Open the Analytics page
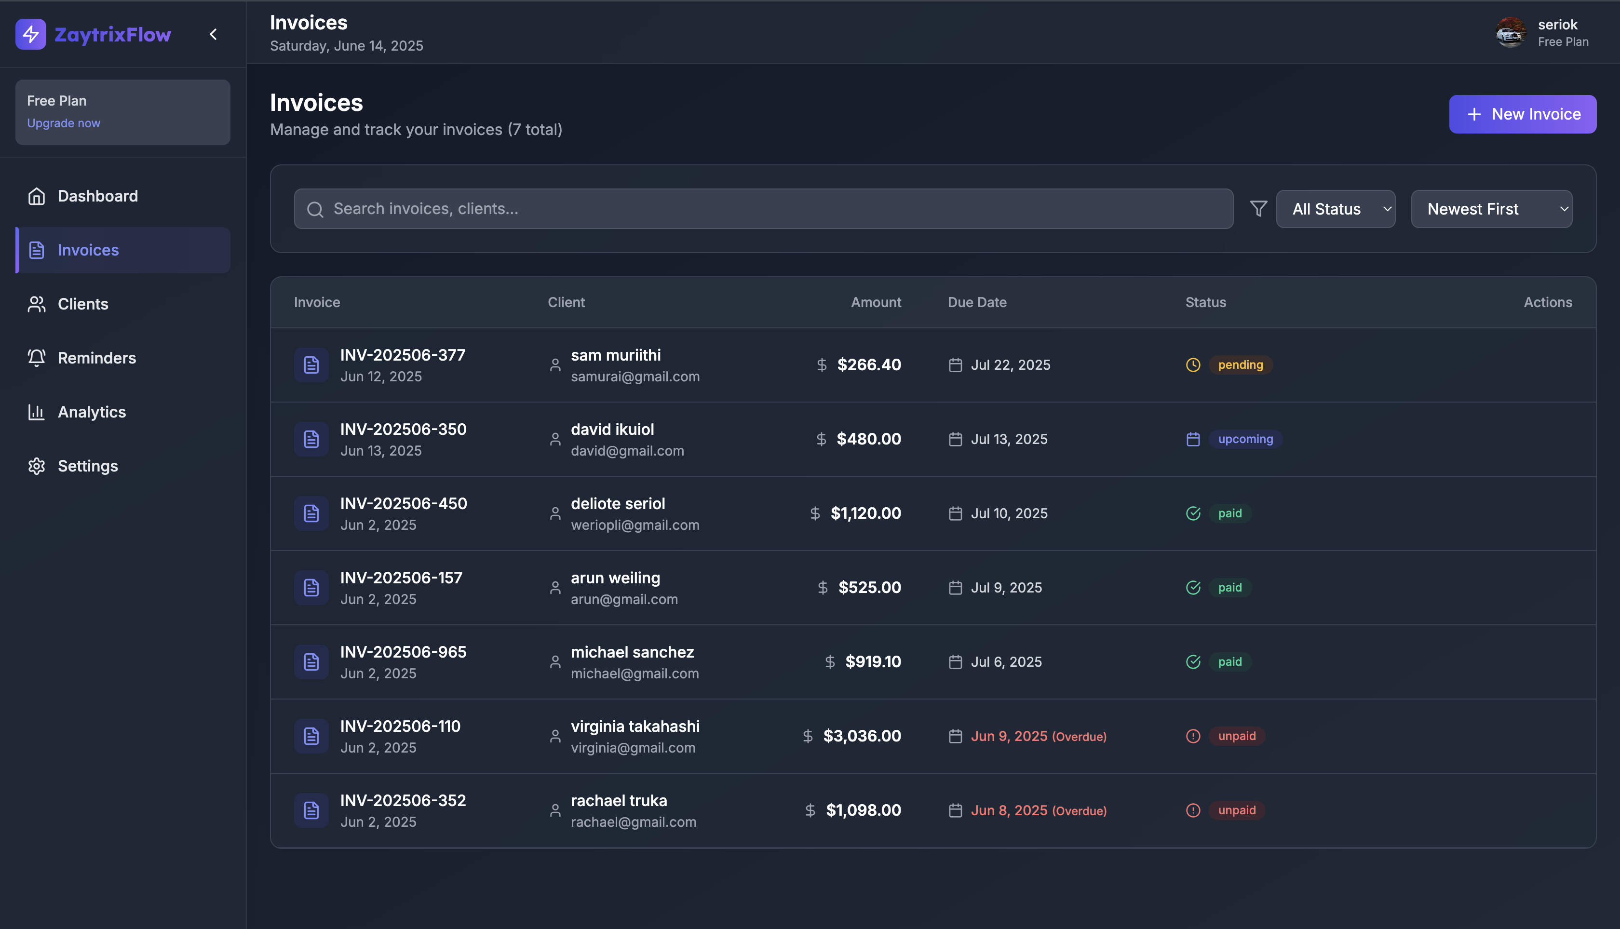The image size is (1620, 929). pyautogui.click(x=92, y=412)
